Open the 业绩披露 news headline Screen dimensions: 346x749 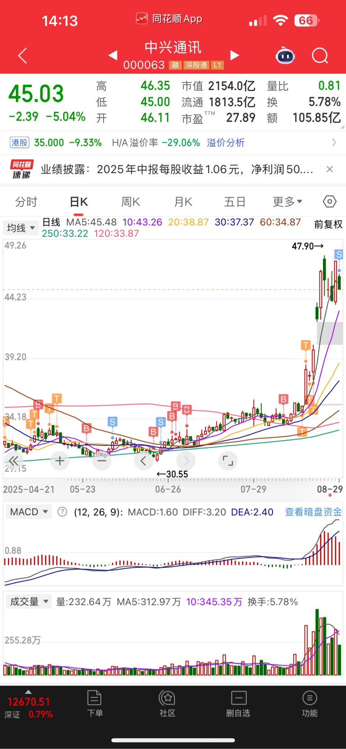click(x=177, y=169)
